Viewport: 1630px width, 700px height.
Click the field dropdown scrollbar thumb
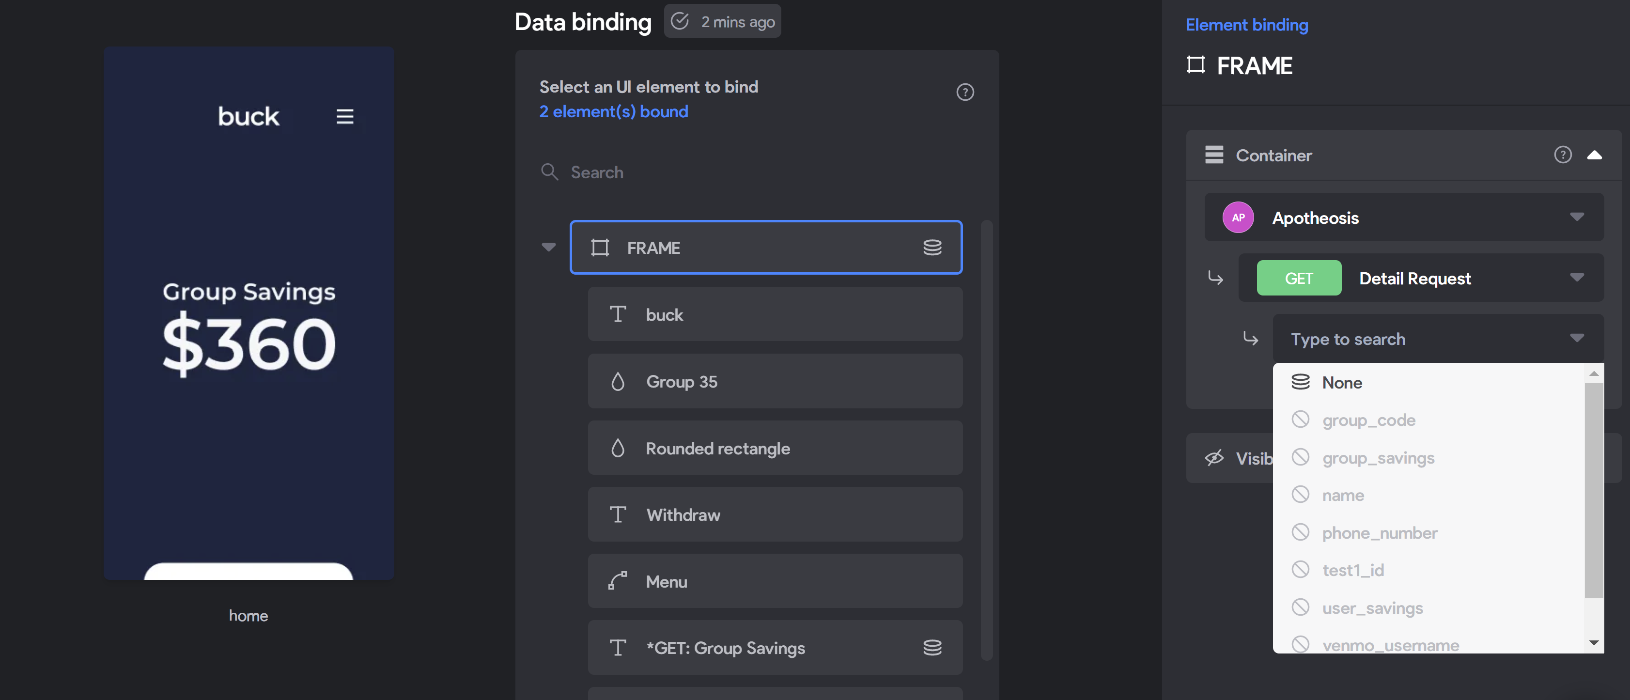[x=1593, y=490]
